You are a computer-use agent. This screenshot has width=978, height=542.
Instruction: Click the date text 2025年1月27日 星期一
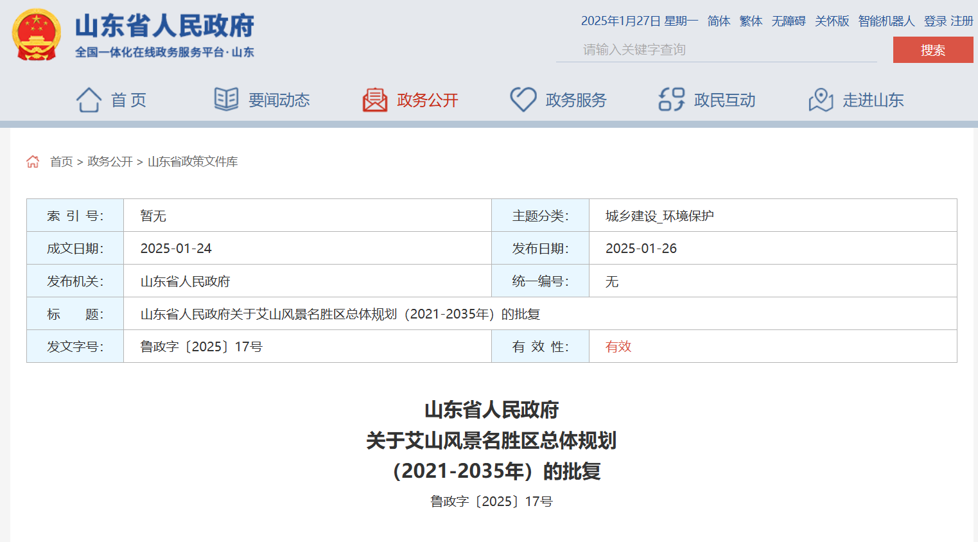coord(639,21)
